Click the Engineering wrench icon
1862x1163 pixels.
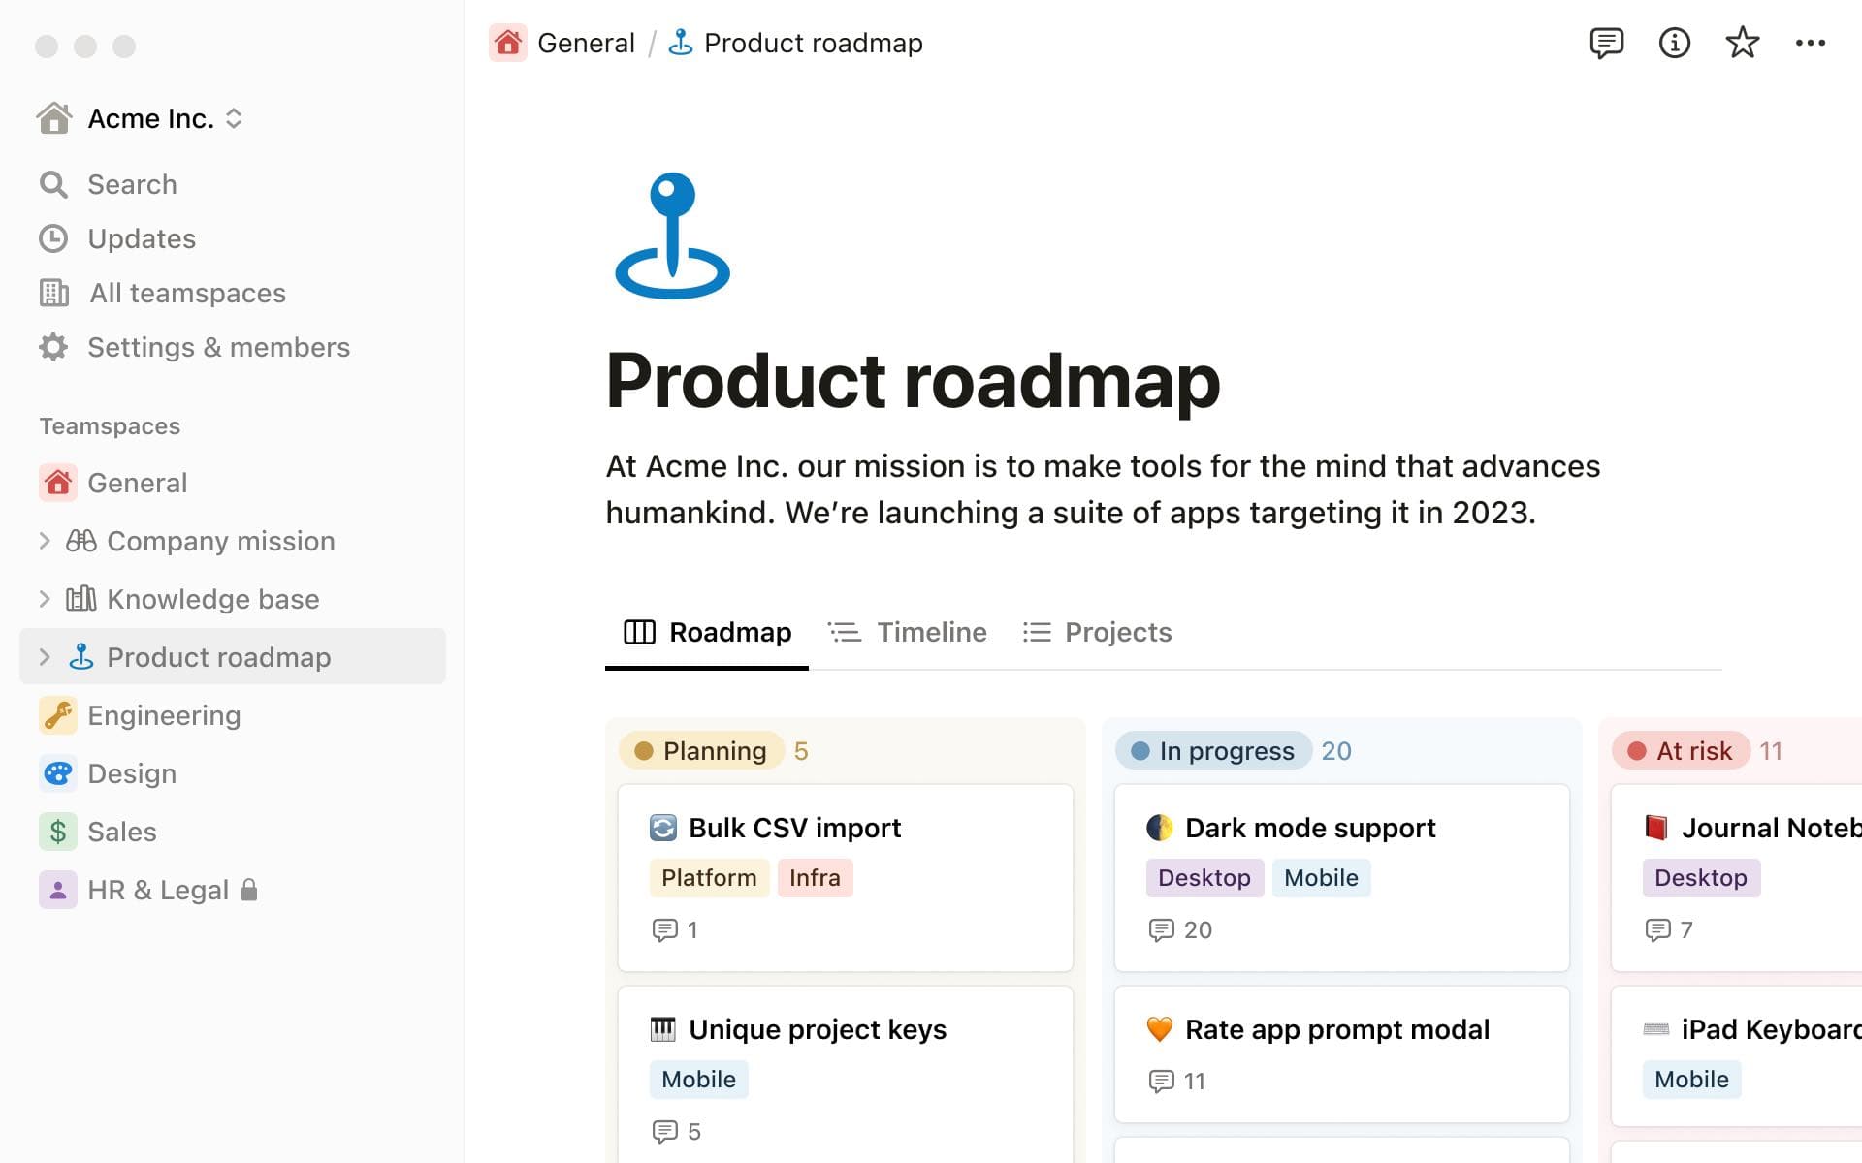56,714
